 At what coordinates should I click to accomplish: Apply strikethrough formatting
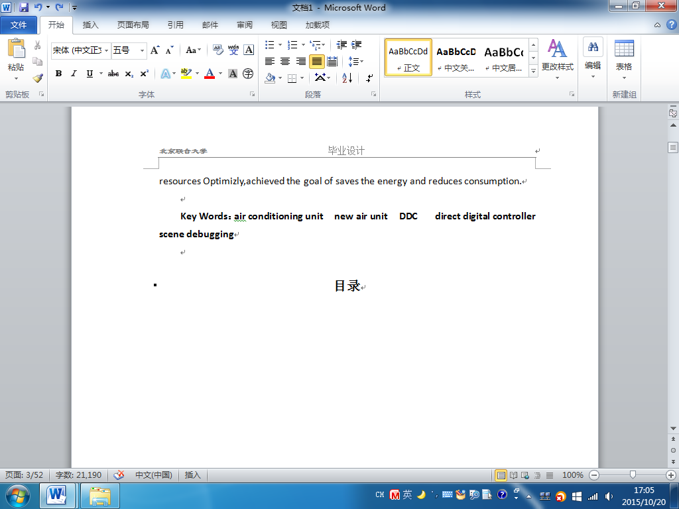click(113, 74)
